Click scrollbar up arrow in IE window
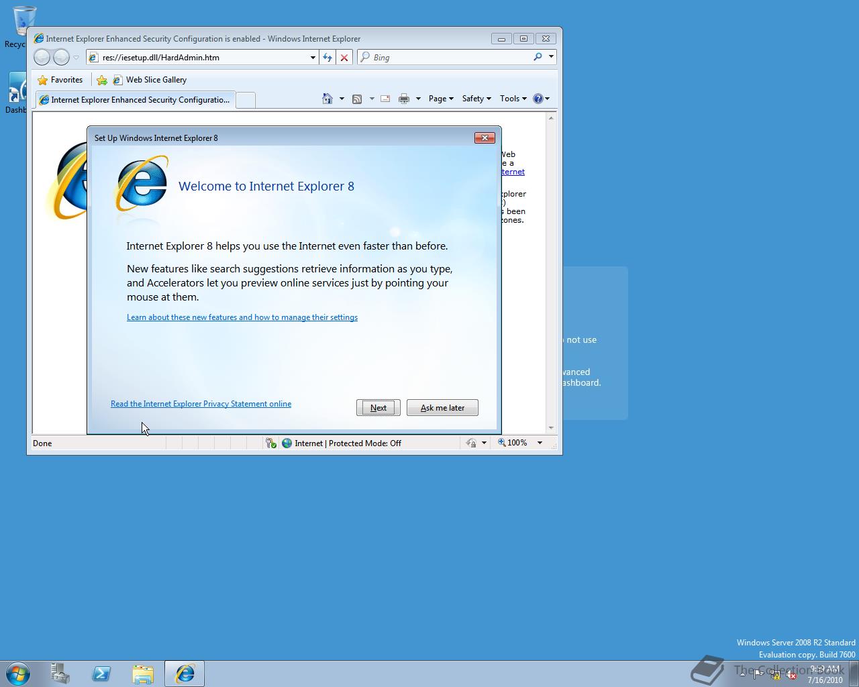Viewport: 859px width, 687px height. tap(551, 118)
